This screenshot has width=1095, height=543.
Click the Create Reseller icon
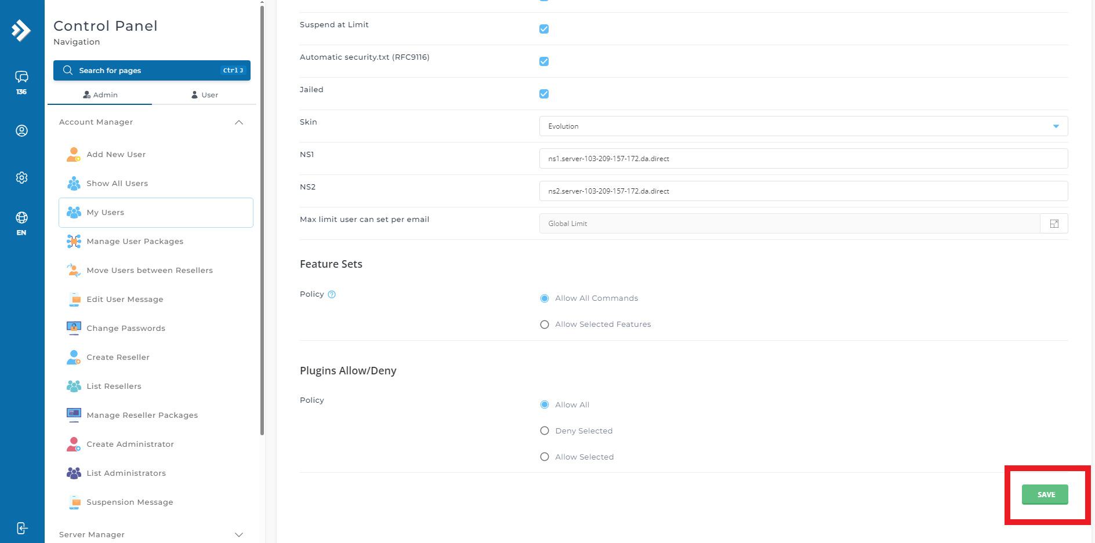click(x=74, y=357)
